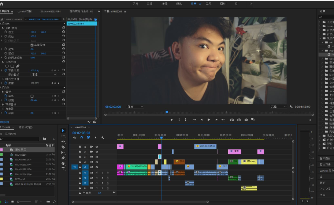334x205 pixels.
Task: Open Find magnifier in Project panel
Action: (54, 202)
